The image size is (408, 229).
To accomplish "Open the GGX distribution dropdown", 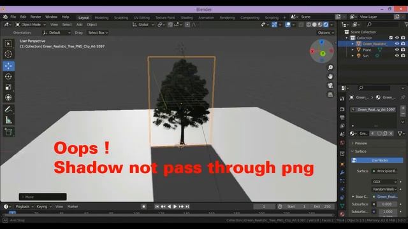I will 384,182.
